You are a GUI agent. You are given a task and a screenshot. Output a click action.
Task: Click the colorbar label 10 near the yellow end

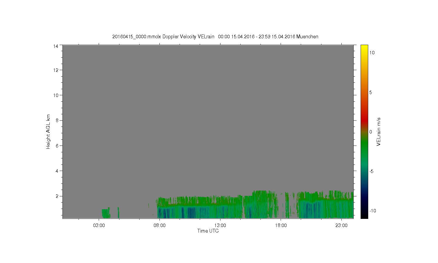(x=372, y=53)
